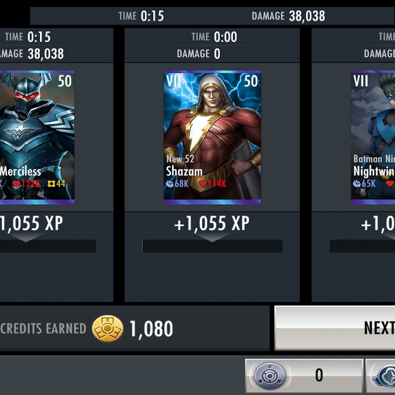
Task: Click the total damage 38,038 header
Action: pyautogui.click(x=288, y=16)
